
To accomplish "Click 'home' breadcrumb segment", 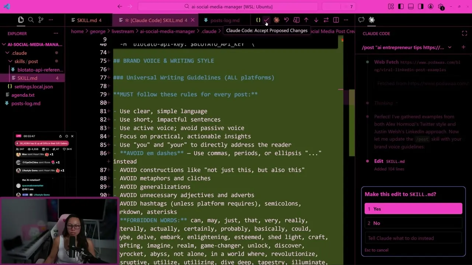I will (x=77, y=31).
